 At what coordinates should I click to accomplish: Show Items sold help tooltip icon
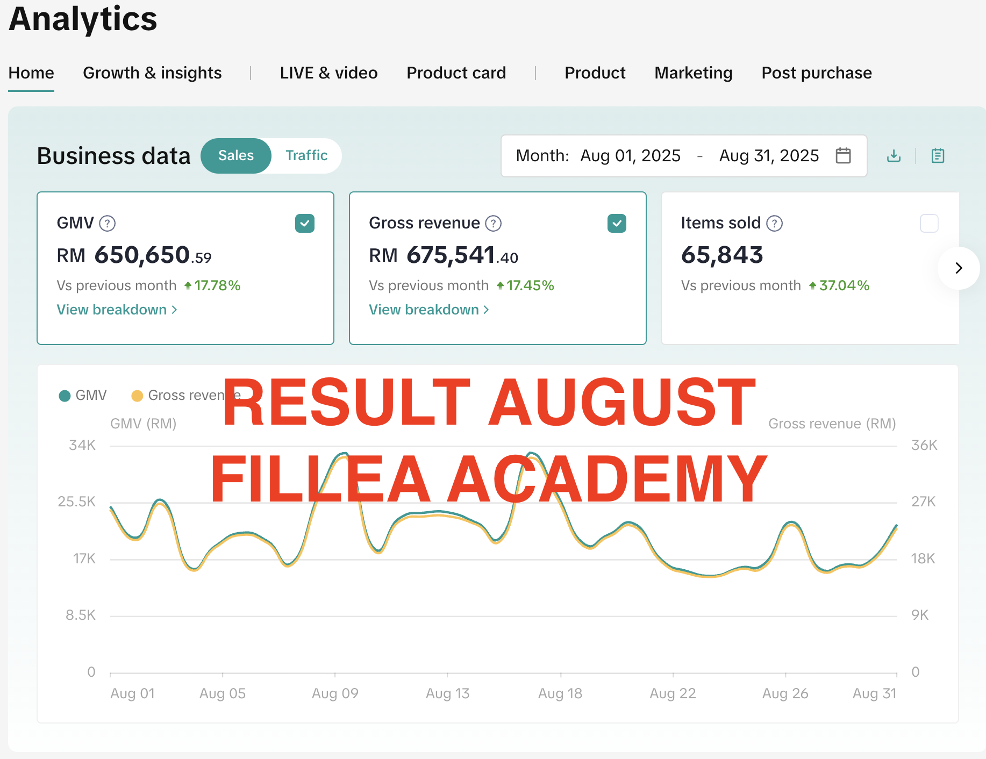tap(774, 223)
